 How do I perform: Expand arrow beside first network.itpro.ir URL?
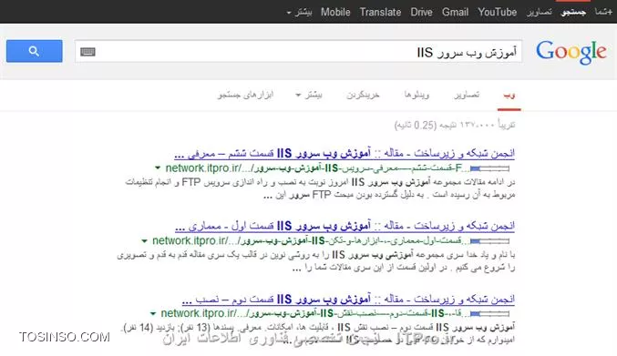pyautogui.click(x=158, y=168)
